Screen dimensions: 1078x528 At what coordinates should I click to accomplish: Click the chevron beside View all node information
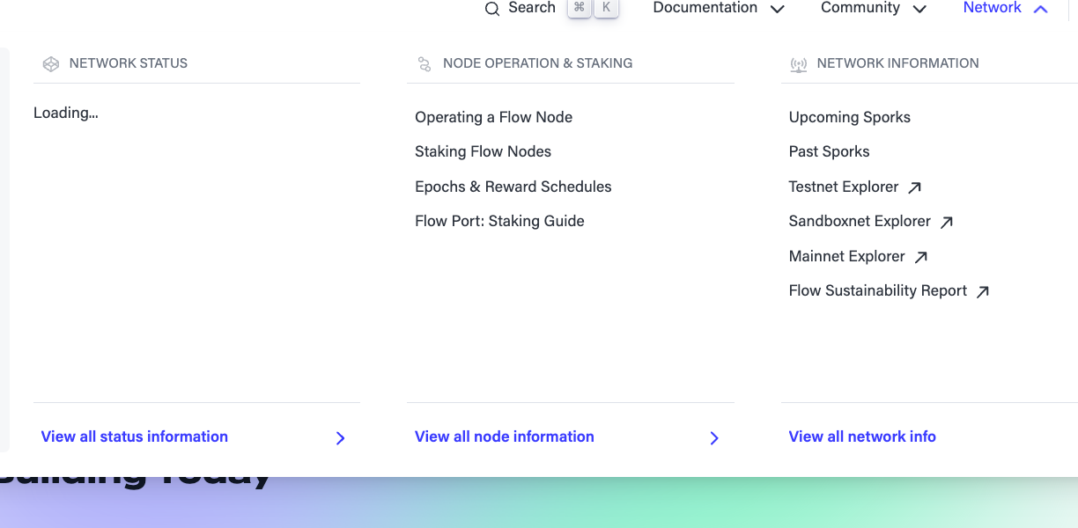[x=714, y=437]
